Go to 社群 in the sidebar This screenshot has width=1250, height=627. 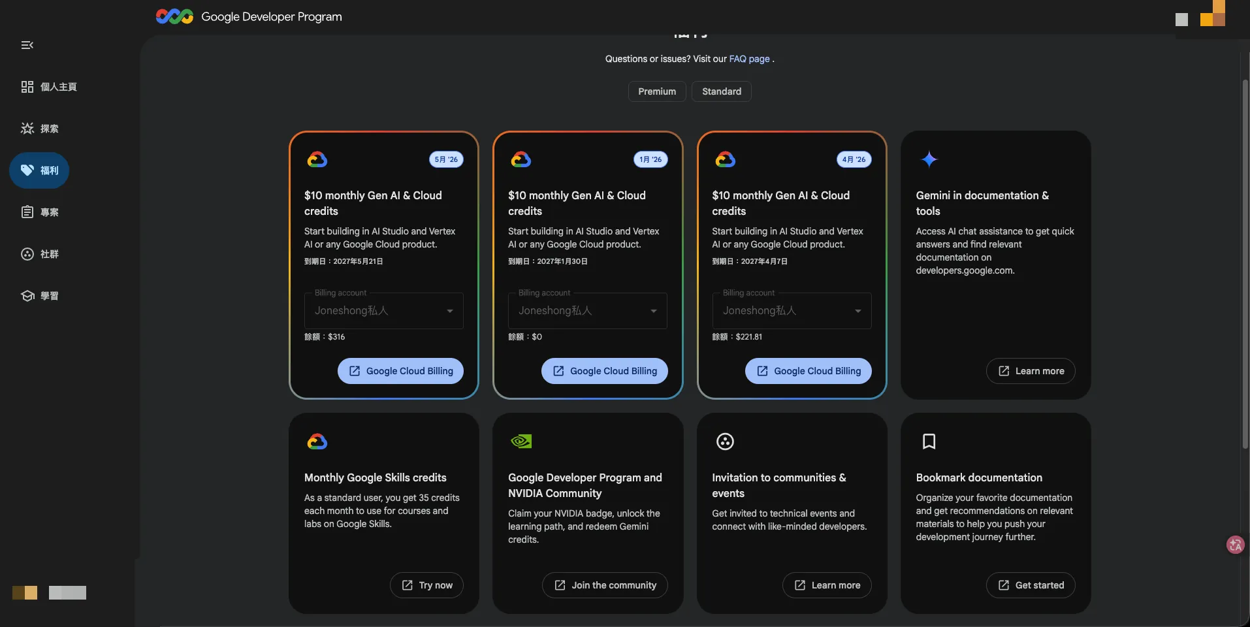40,254
